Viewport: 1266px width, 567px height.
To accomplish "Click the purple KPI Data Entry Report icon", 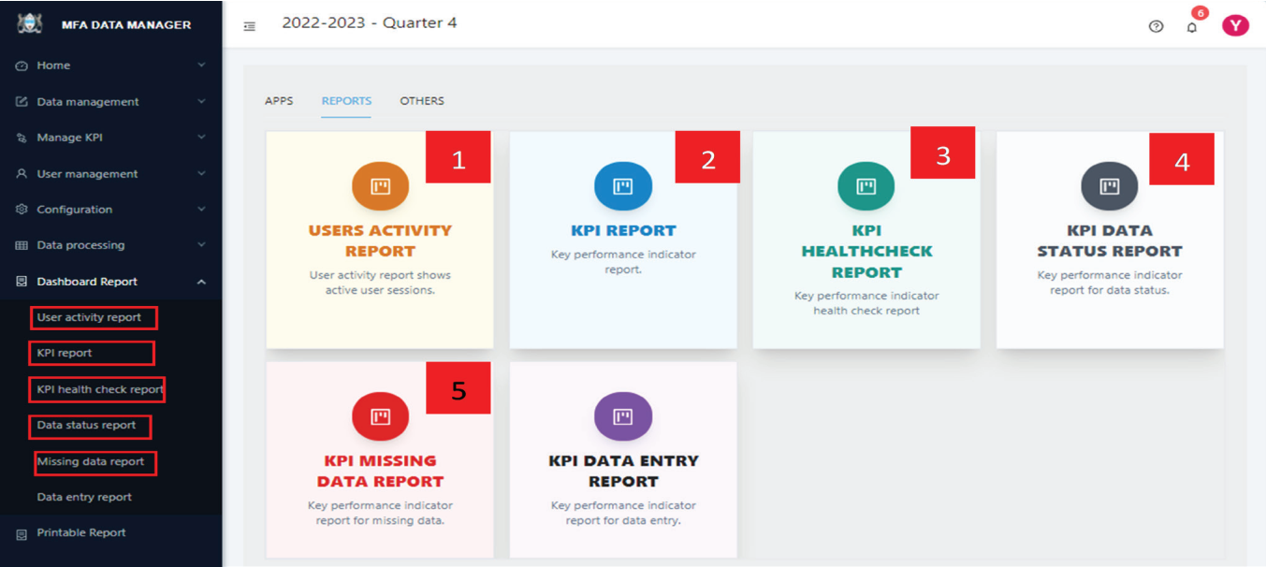I will click(623, 415).
